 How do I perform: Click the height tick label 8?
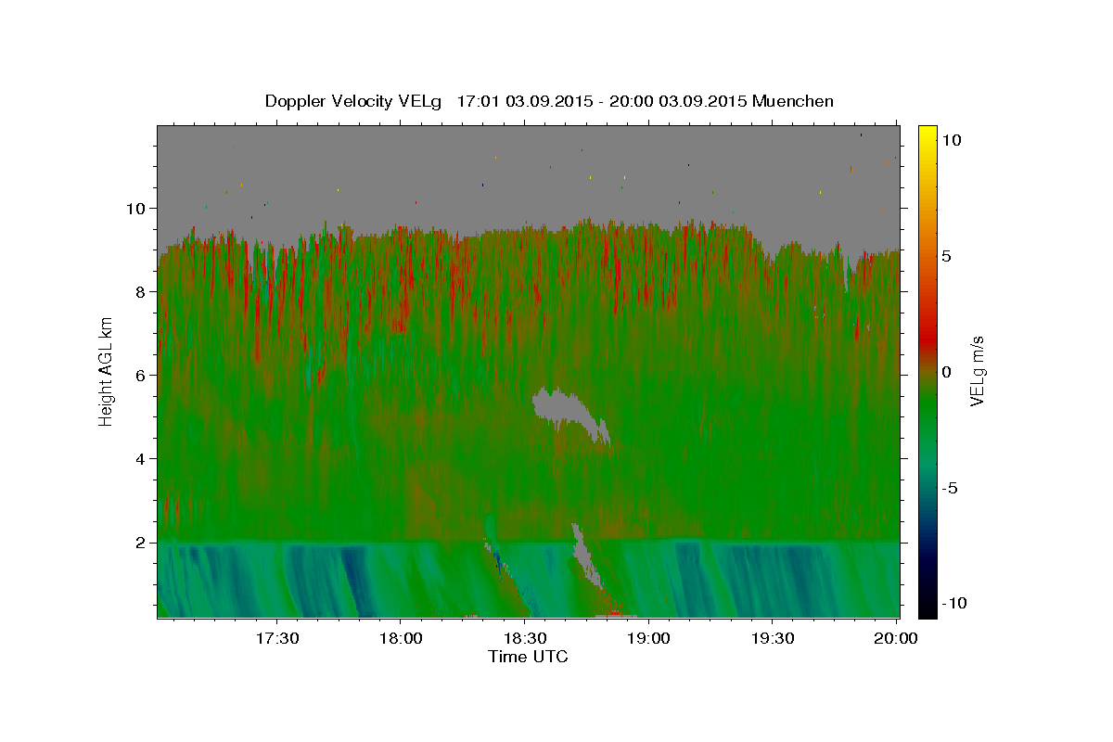[142, 291]
